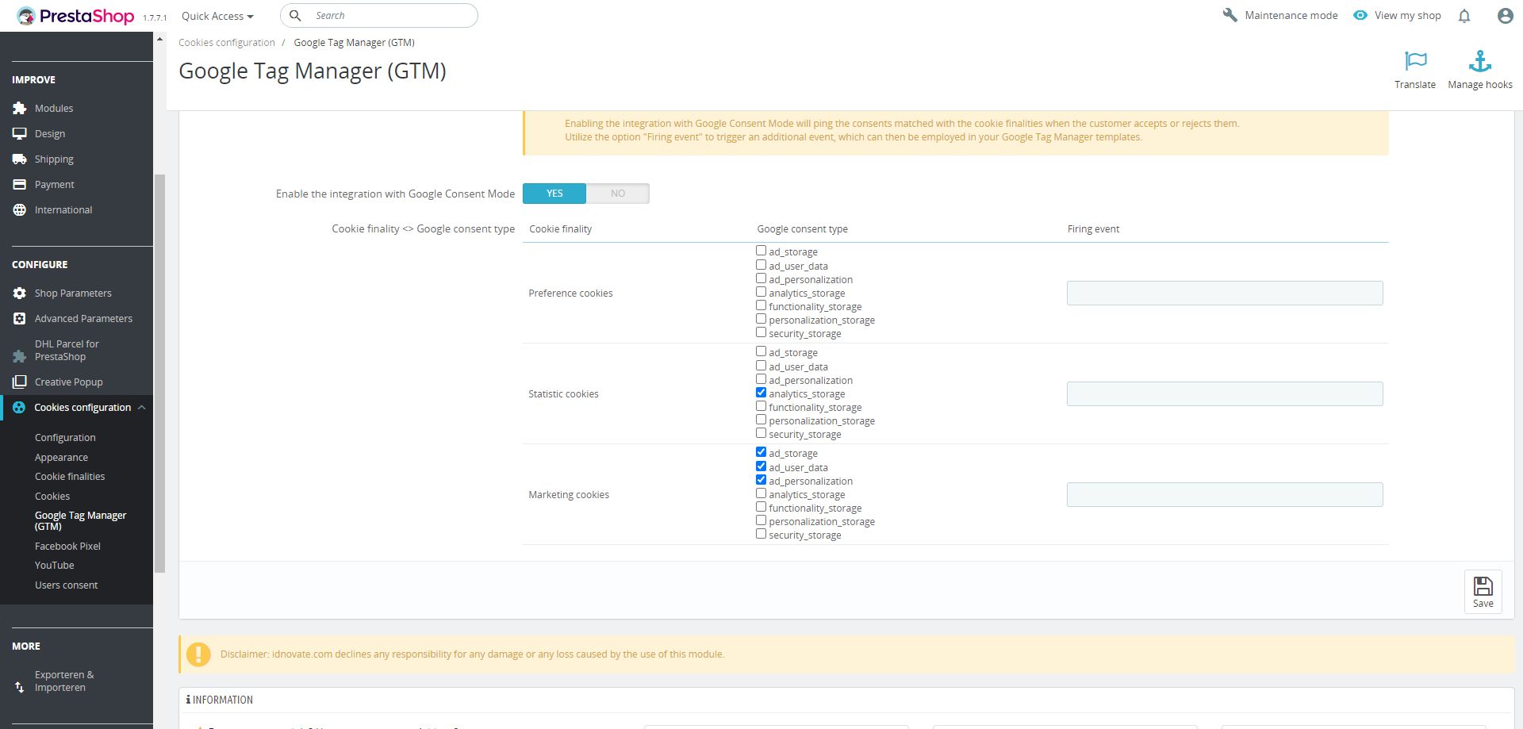
Task: Switch Google Consent Mode integration to YES
Action: [x=554, y=194]
